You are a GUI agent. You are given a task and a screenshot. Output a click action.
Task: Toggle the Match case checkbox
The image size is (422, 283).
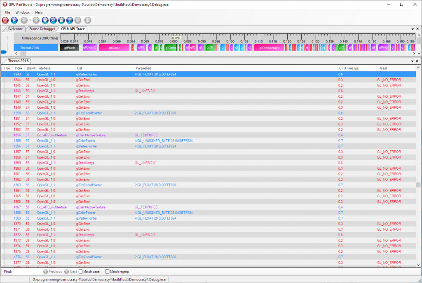coord(80,272)
